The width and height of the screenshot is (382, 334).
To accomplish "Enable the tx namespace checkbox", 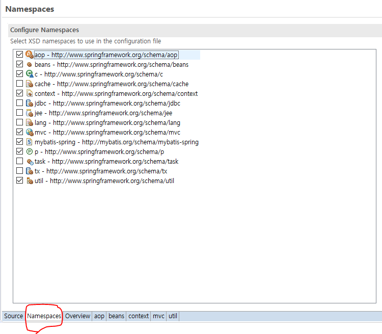I will click(x=19, y=171).
